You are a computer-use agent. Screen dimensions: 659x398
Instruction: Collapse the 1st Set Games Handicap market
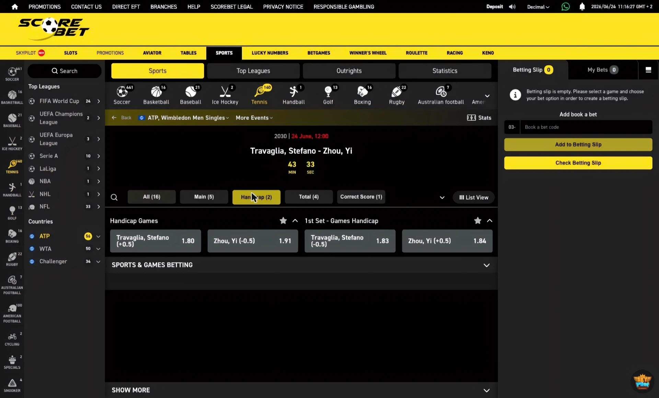pyautogui.click(x=489, y=221)
